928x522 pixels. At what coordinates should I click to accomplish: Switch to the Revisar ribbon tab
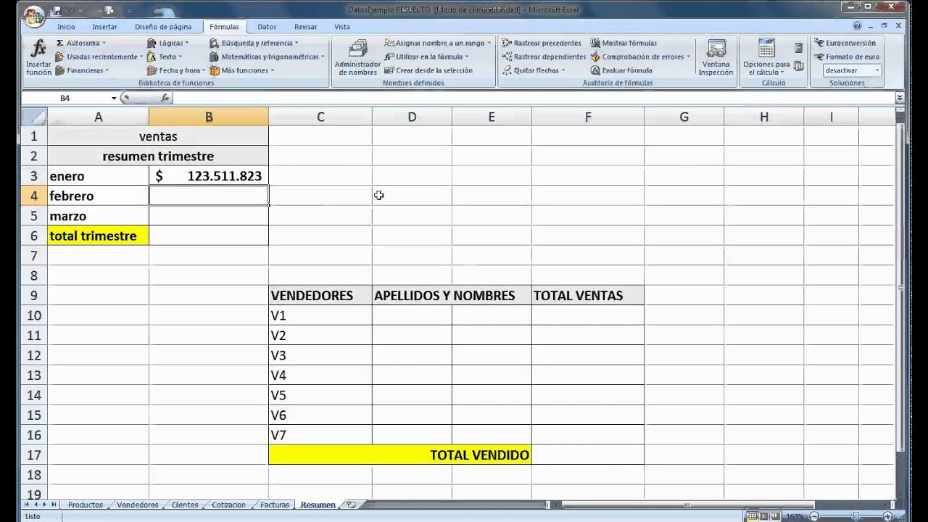(305, 27)
